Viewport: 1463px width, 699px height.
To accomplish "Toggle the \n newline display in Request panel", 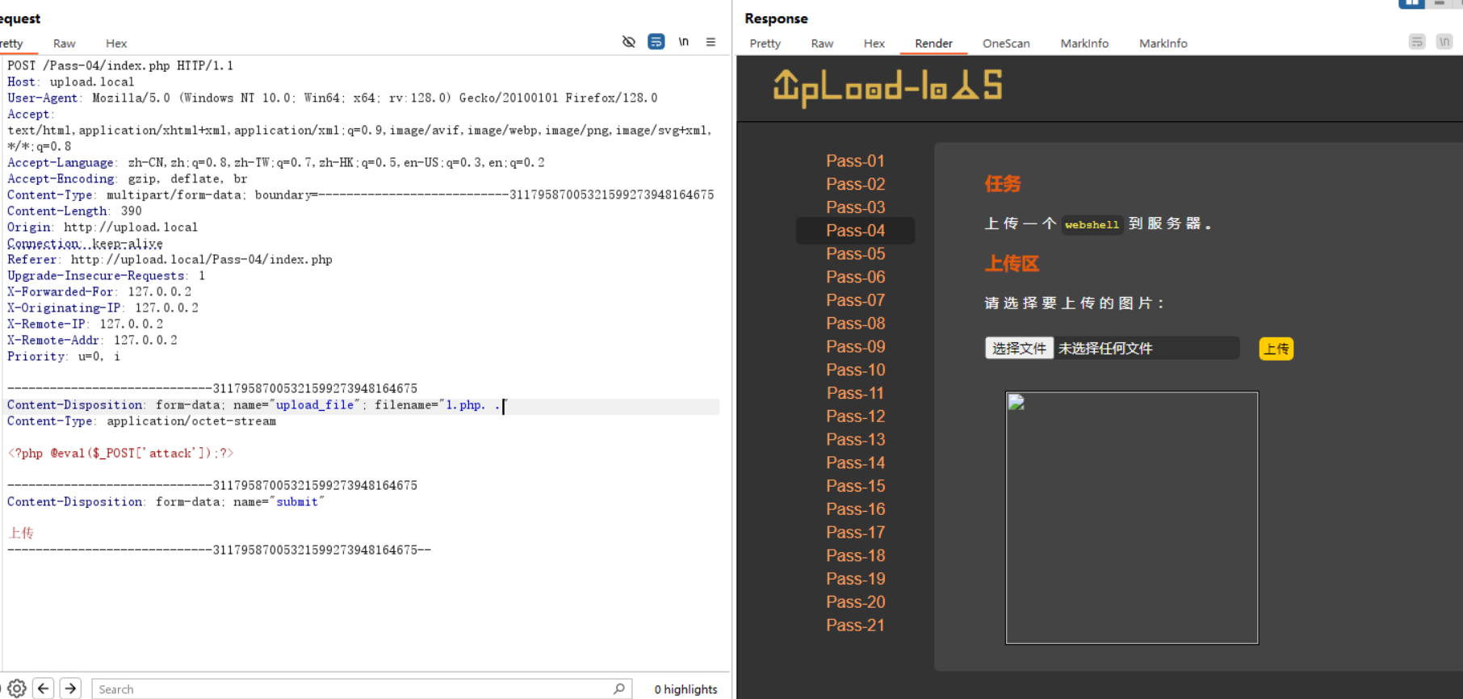I will click(684, 42).
